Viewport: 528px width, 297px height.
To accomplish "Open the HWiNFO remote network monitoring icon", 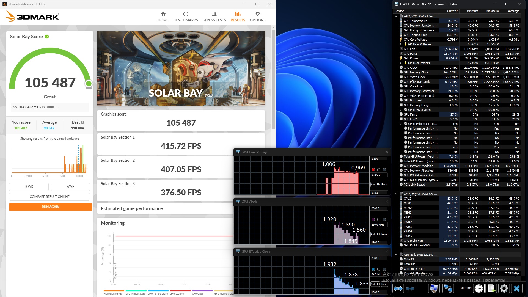I will [448, 288].
